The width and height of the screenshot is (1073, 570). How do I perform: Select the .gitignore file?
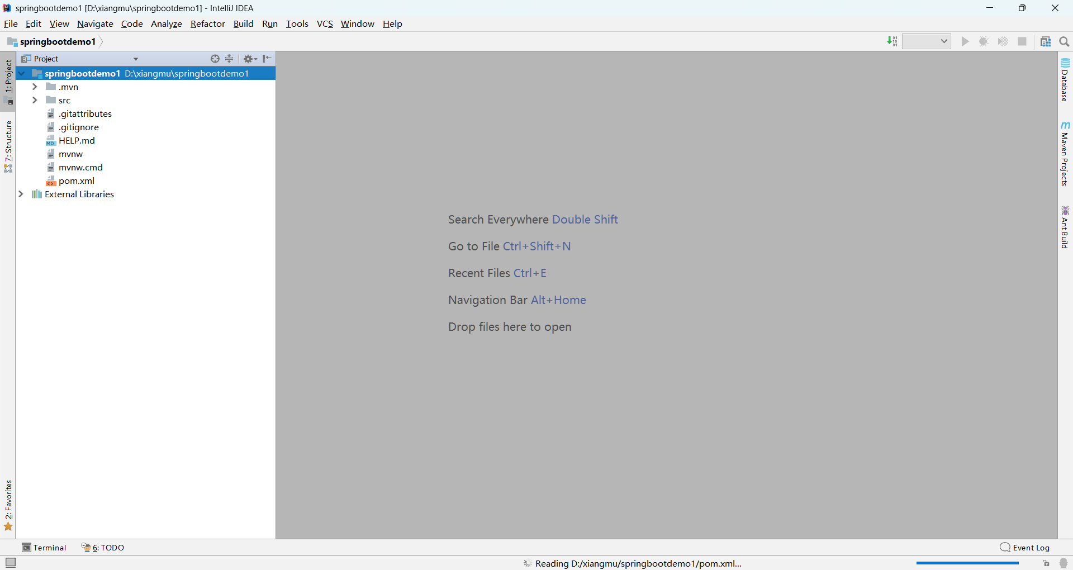coord(78,127)
